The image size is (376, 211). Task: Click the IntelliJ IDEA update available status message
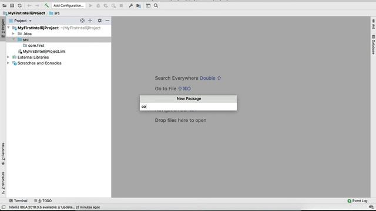[55, 207]
